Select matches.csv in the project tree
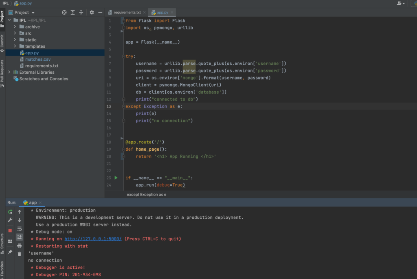417x279 pixels. pyautogui.click(x=37, y=59)
